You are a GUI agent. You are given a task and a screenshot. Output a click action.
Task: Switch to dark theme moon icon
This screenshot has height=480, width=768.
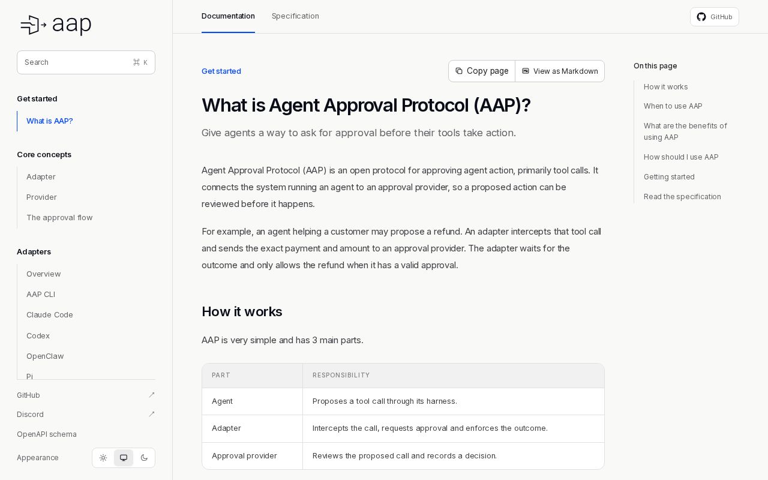144,458
